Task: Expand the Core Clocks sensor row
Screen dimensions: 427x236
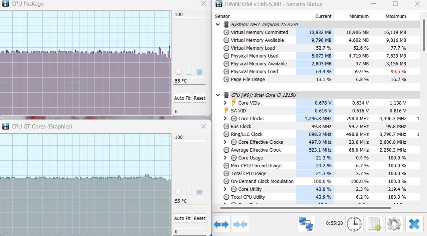Action: 226,119
